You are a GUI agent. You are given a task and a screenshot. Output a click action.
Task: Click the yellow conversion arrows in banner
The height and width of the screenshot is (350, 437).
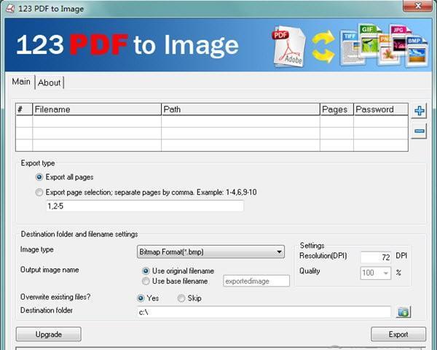[323, 47]
